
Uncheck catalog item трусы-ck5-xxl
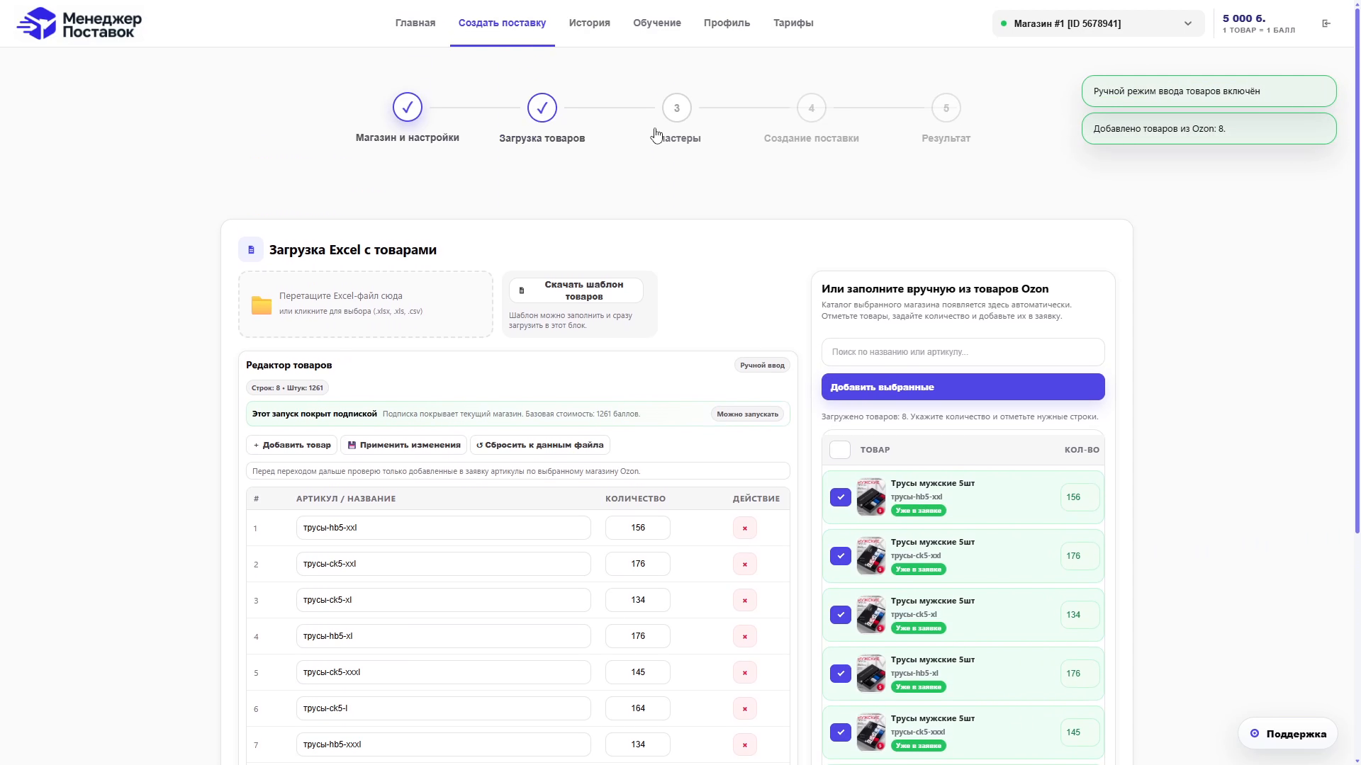pyautogui.click(x=841, y=556)
